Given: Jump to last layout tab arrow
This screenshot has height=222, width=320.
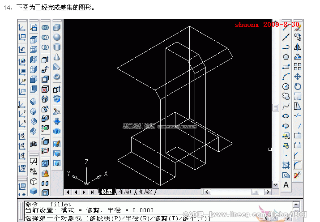Looking at the screenshot, I should click(x=93, y=192).
